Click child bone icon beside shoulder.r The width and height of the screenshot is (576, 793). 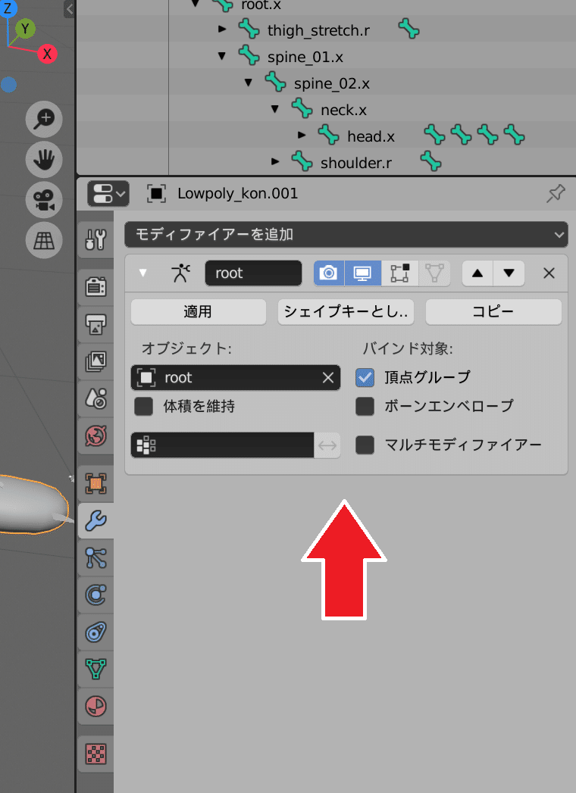(x=430, y=161)
